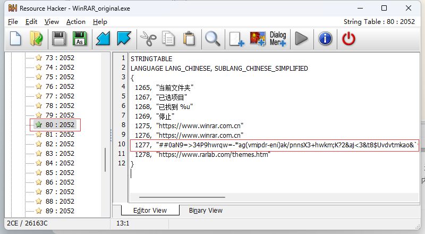Click the Add Image Resource icon
Viewport: 425px width, 234px height.
click(258, 39)
